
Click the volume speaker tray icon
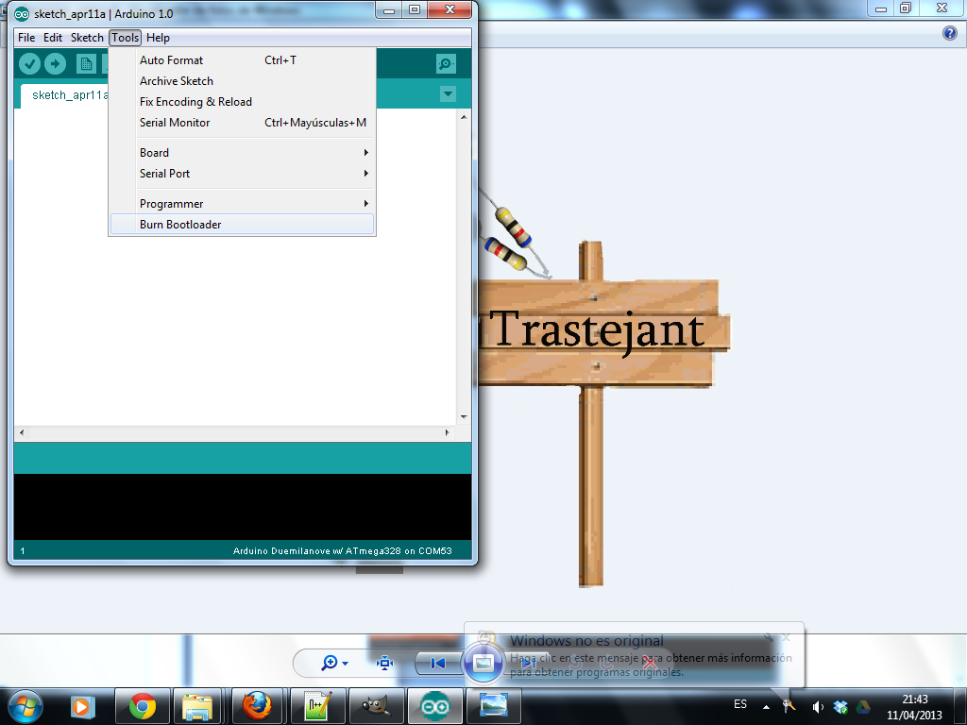point(818,707)
